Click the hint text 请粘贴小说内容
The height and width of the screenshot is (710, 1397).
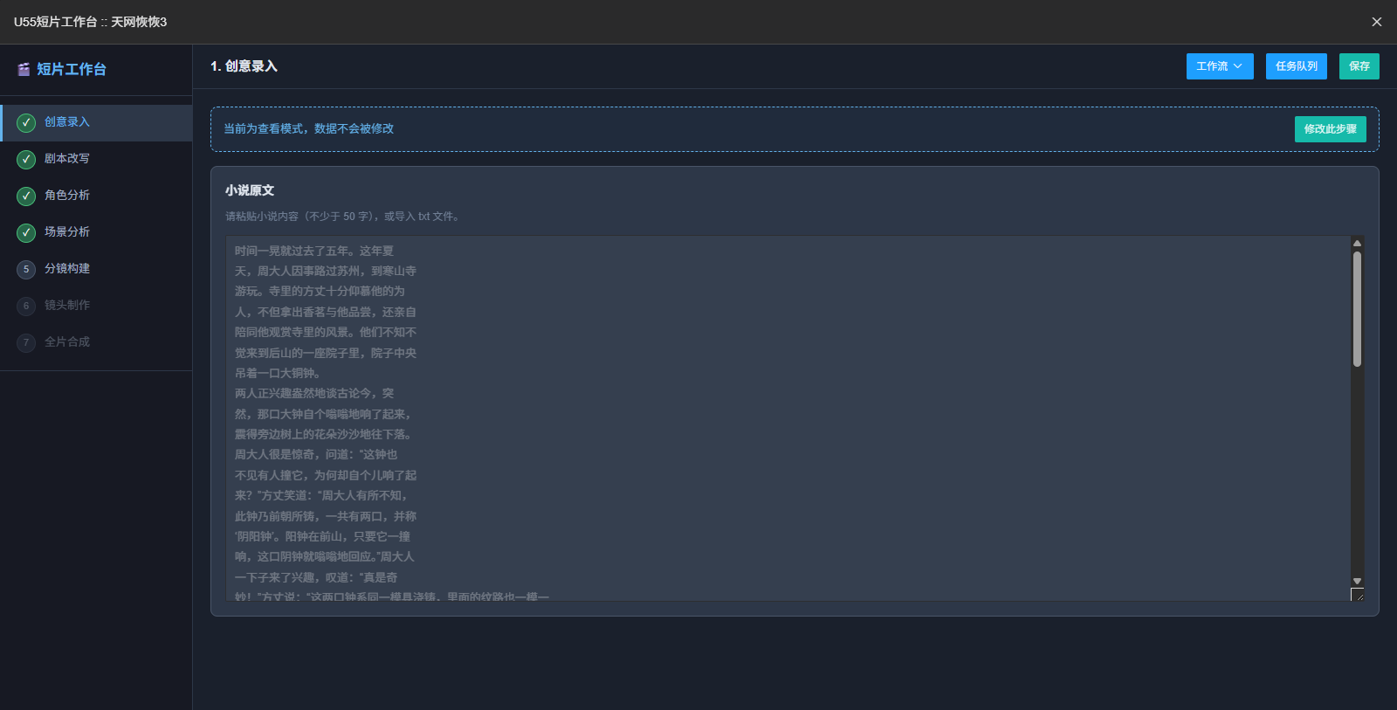(x=342, y=217)
